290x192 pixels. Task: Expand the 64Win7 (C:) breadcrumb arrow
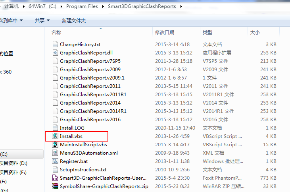(61, 6)
